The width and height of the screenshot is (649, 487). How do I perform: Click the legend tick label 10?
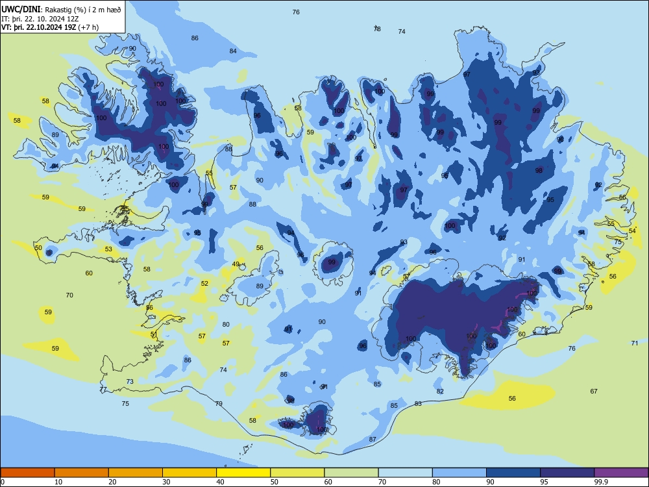[x=58, y=482]
